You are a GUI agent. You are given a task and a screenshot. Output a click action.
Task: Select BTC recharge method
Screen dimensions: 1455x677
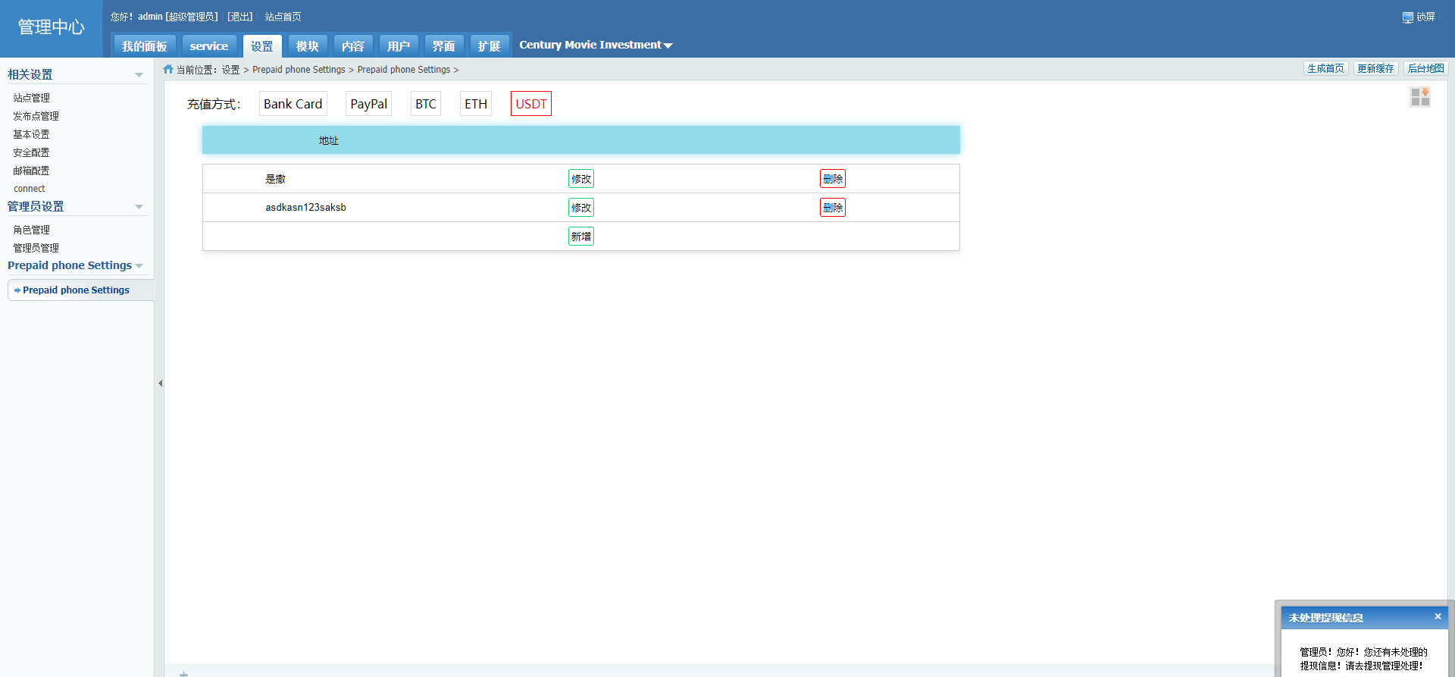click(x=426, y=104)
